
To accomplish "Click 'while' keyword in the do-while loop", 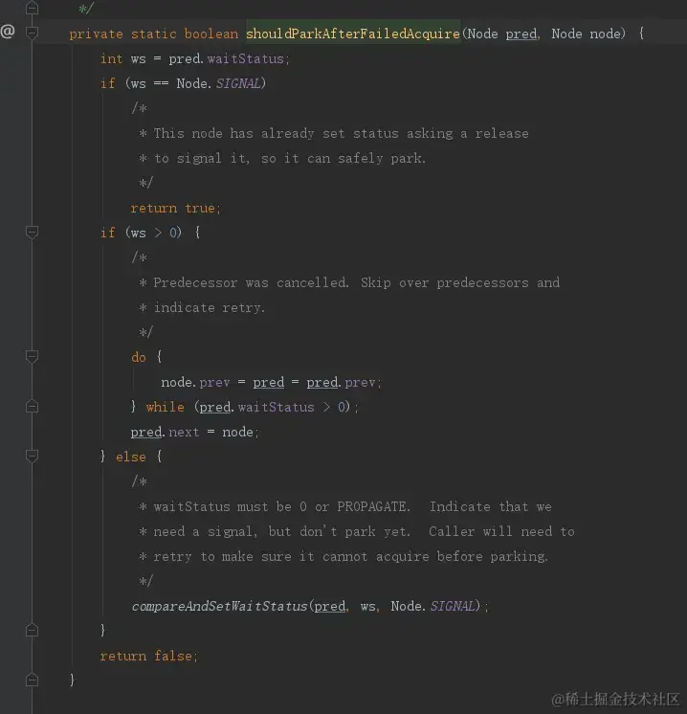I will click(x=166, y=407).
